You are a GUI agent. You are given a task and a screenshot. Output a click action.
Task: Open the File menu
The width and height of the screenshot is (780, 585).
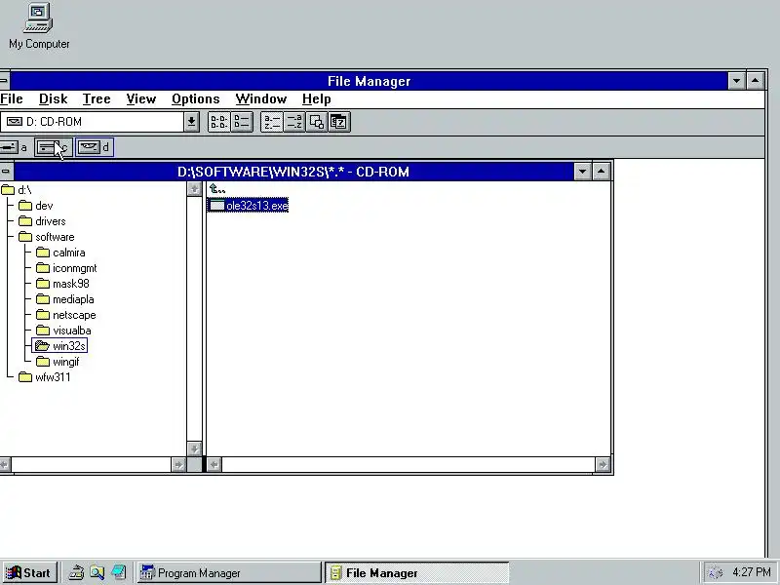12,99
